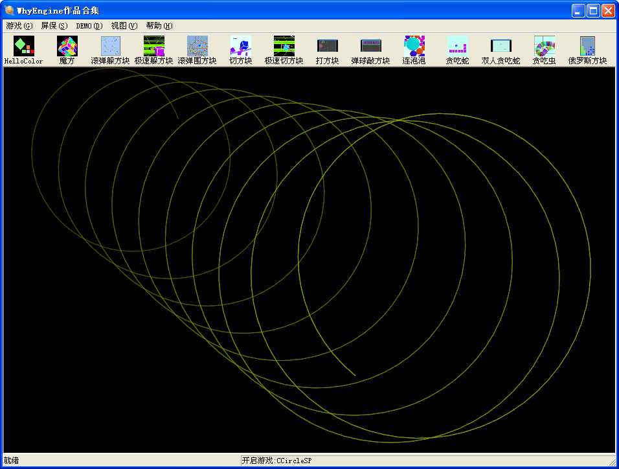Click the WhyEngine app icon in title bar

click(x=8, y=10)
